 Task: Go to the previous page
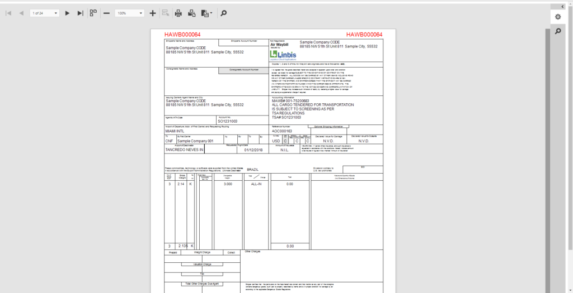[21, 13]
